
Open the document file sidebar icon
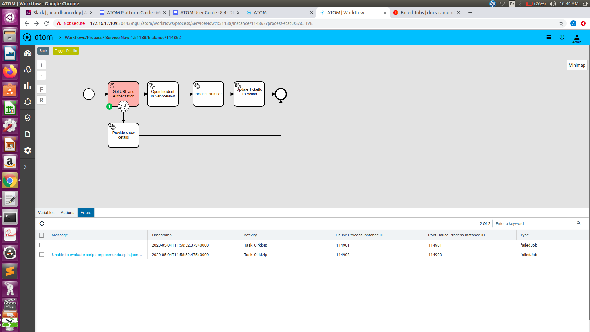pyautogui.click(x=28, y=134)
